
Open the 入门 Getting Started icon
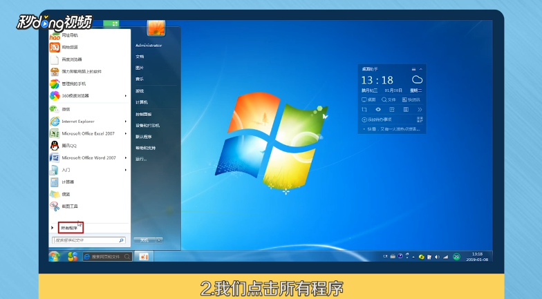(x=55, y=170)
